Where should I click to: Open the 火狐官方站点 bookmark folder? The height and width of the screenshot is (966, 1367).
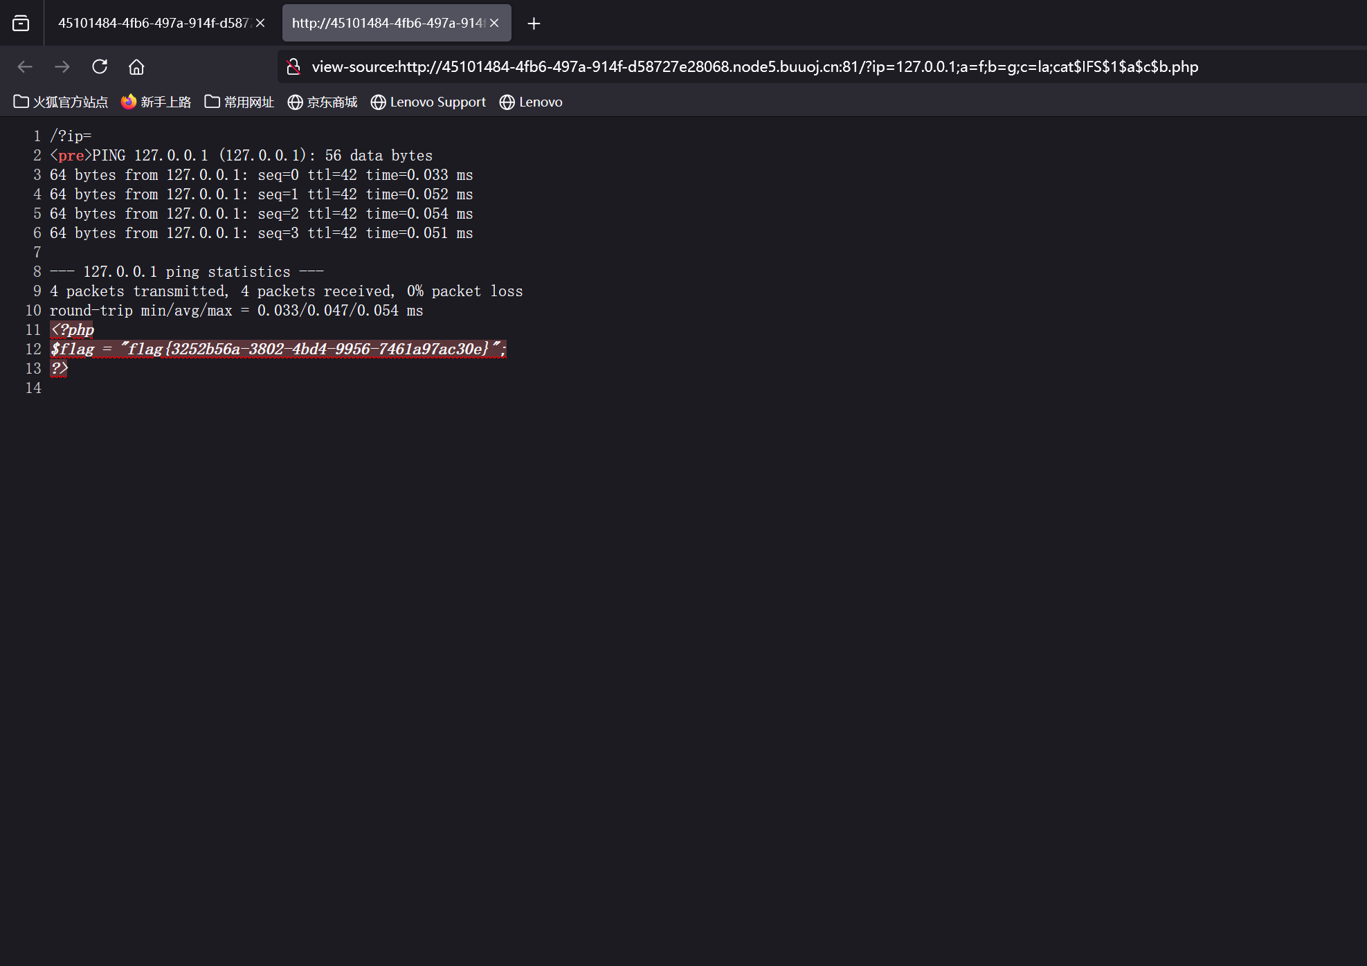click(x=61, y=102)
